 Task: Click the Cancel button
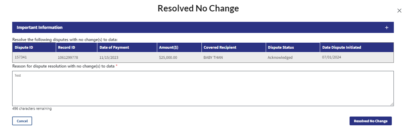(x=22, y=121)
